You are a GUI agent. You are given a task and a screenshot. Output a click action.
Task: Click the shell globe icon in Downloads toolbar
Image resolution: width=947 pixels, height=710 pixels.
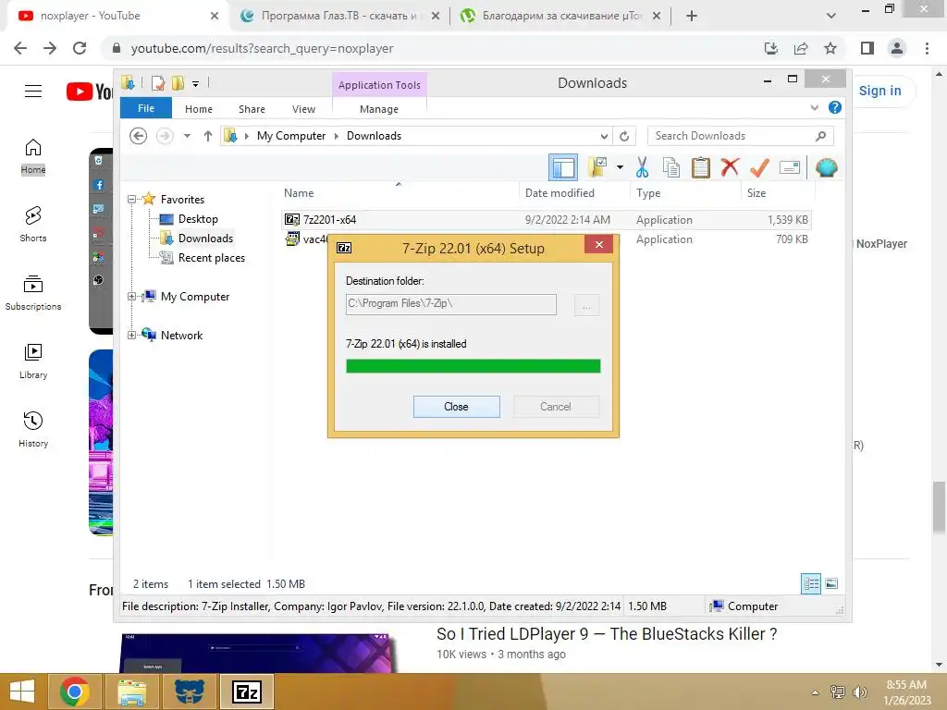(x=826, y=167)
